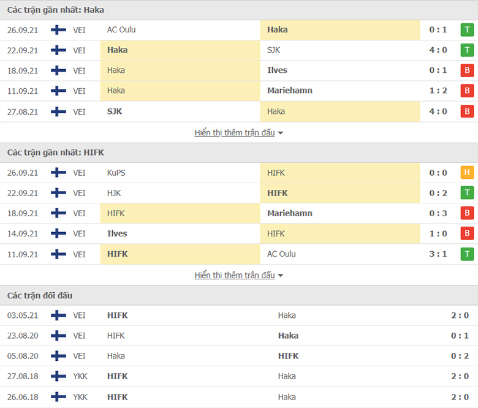Screen dimensions: 478x408
Task: Click the red B badge for Haka vs Ilves
Action: [x=467, y=70]
